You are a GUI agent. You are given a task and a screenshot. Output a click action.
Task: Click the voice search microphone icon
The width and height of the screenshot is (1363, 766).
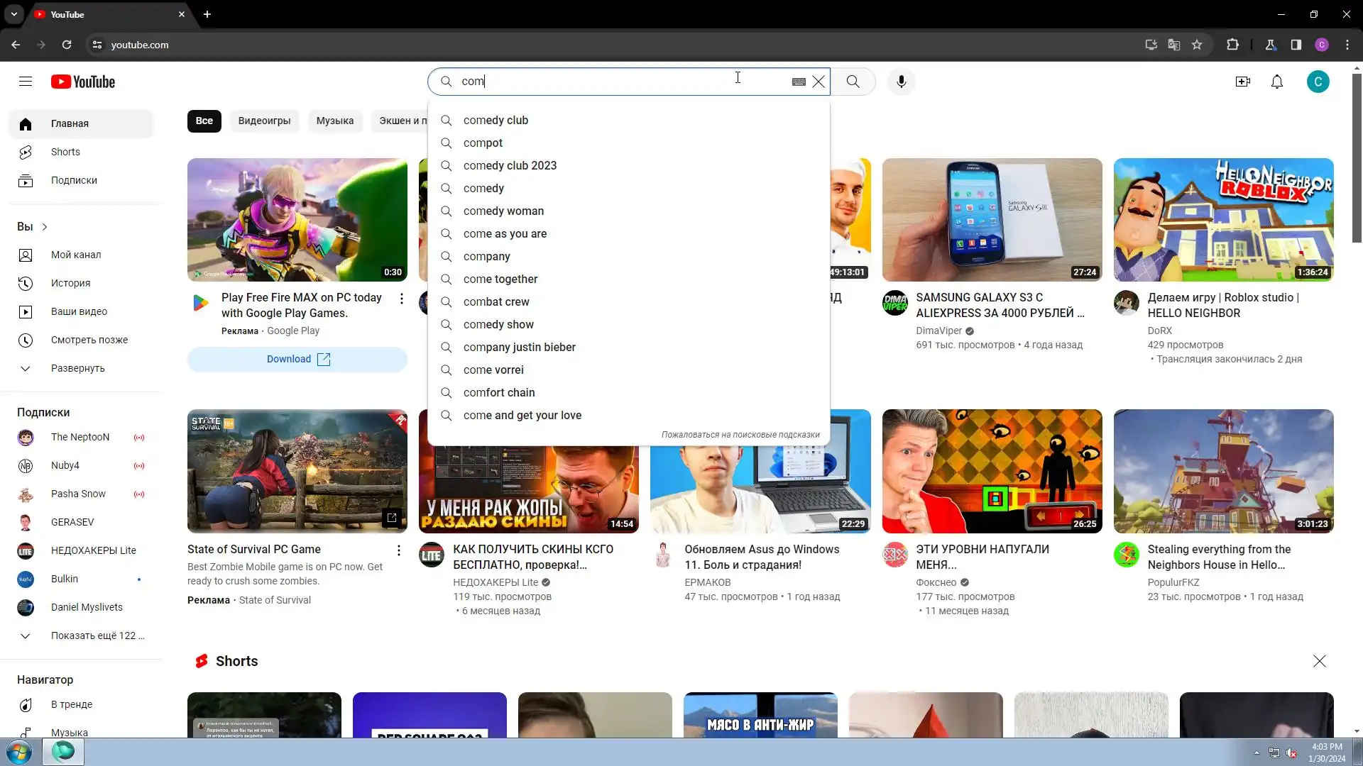click(x=901, y=82)
